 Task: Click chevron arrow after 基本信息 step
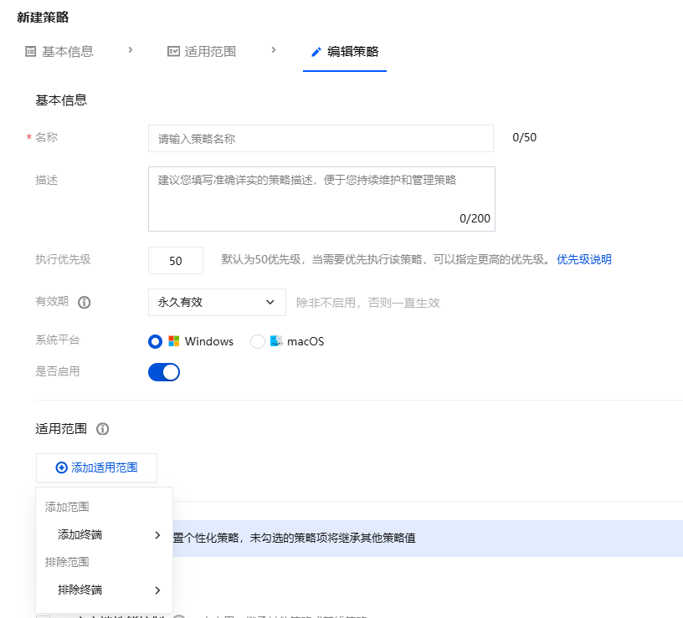click(131, 50)
